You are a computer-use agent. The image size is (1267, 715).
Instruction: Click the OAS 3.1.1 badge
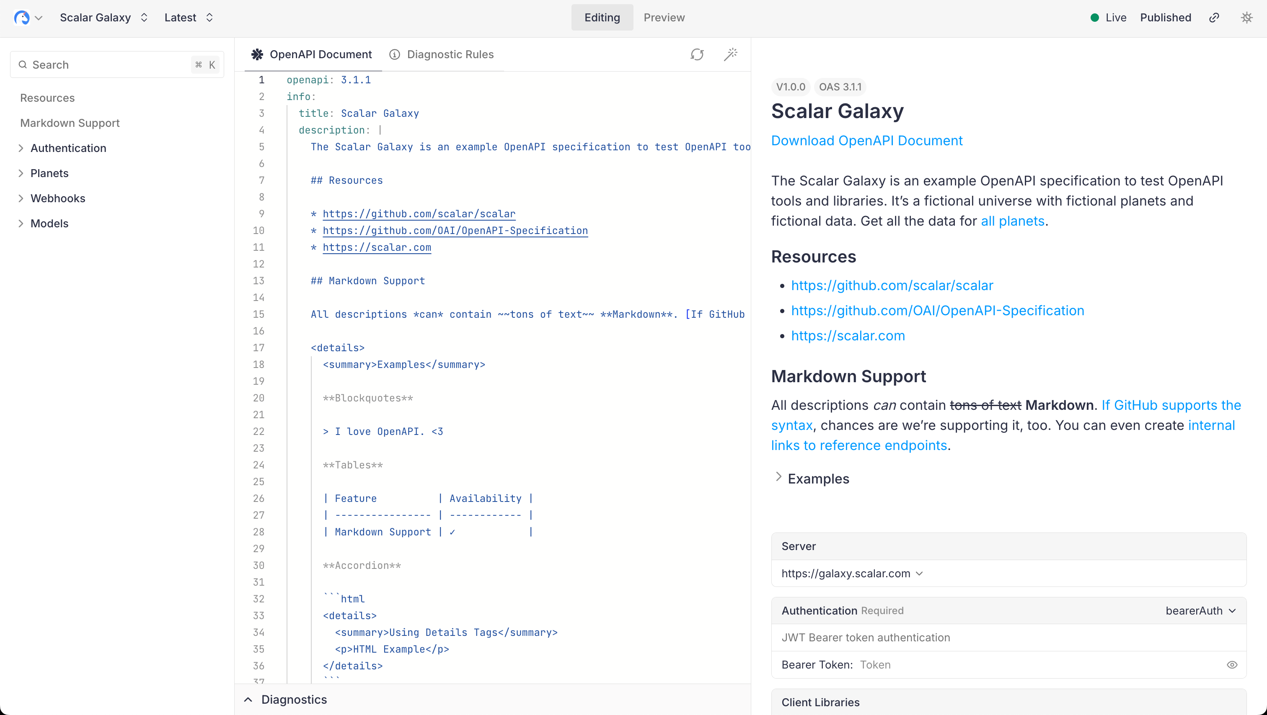click(840, 87)
